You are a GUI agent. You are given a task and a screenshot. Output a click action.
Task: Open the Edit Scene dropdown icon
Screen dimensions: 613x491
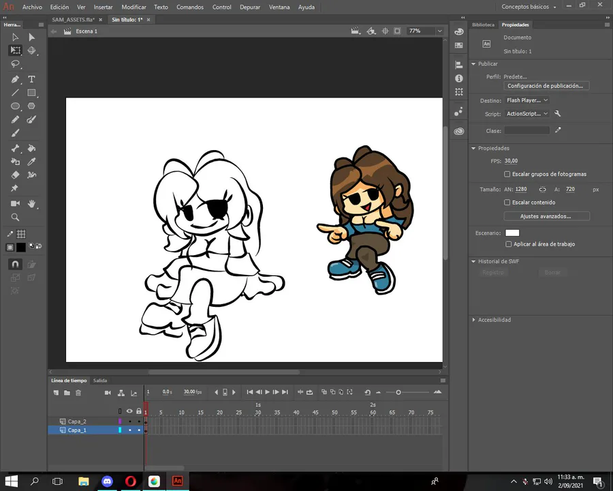(356, 31)
